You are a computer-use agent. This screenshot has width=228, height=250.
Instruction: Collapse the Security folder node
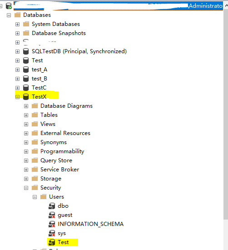click(x=26, y=188)
